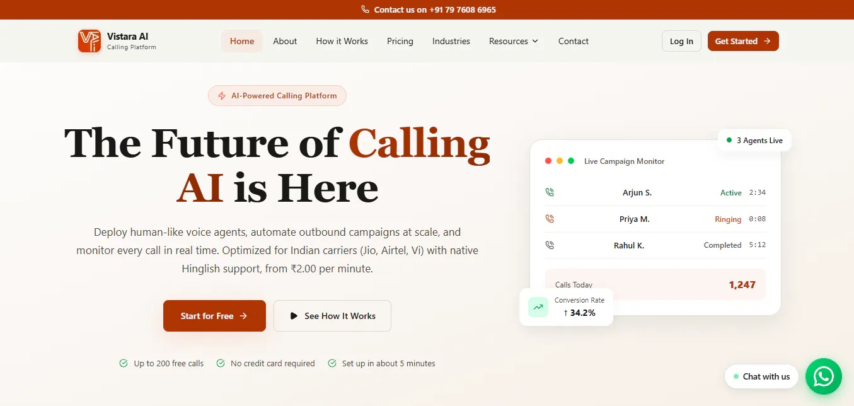Viewport: 854px width, 406px height.
Task: Click the green phone icon beside Arjun S.
Action: pyautogui.click(x=550, y=192)
